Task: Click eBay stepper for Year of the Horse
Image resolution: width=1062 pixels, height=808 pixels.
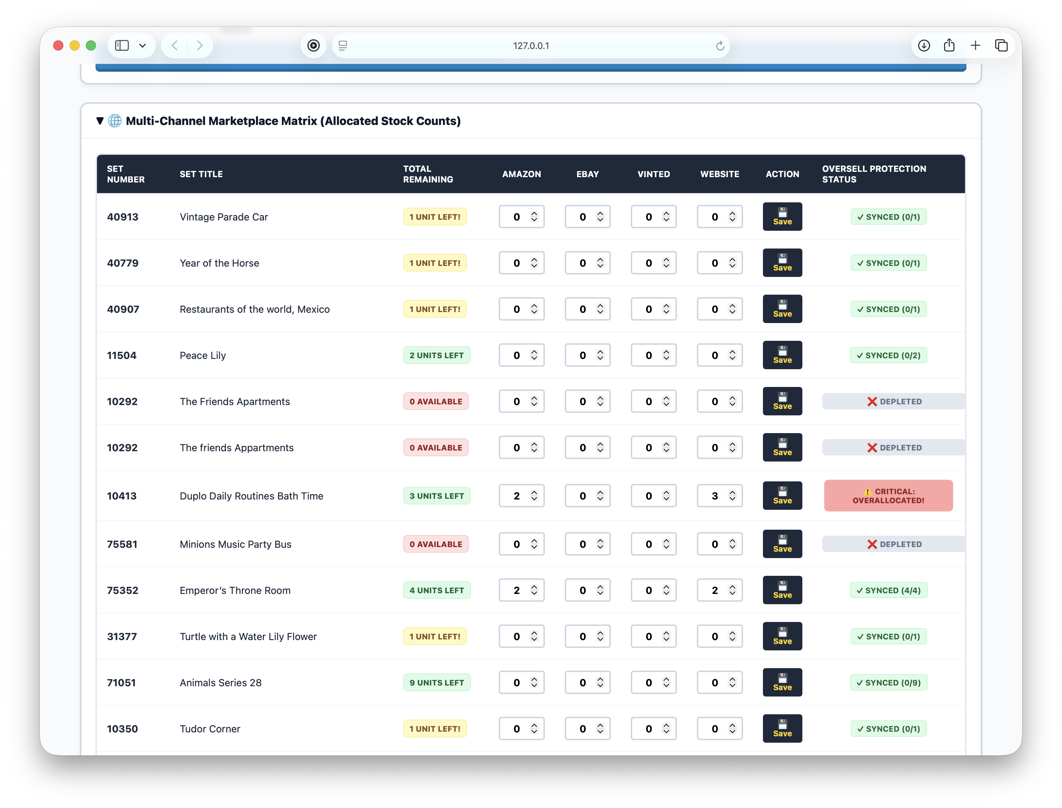Action: click(600, 263)
